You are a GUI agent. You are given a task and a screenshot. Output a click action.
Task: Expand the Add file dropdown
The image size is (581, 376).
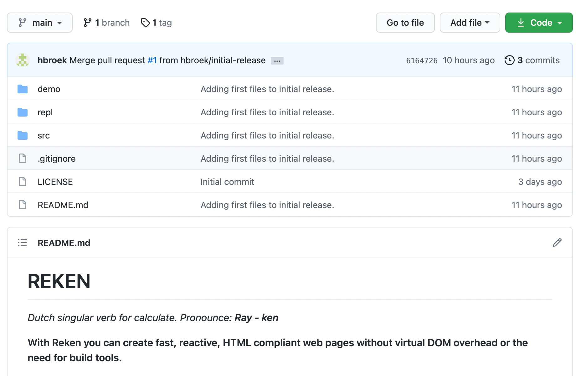470,23
